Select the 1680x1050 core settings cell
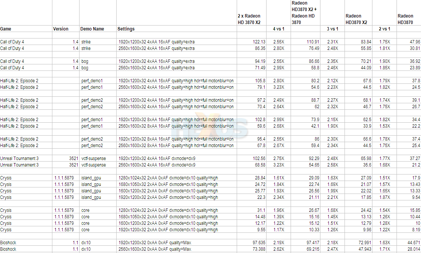421x253 pixels. coord(176,217)
